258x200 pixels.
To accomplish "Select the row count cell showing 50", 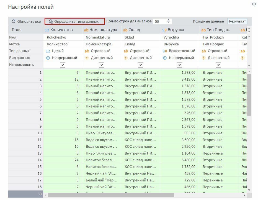I will click(26, 194).
